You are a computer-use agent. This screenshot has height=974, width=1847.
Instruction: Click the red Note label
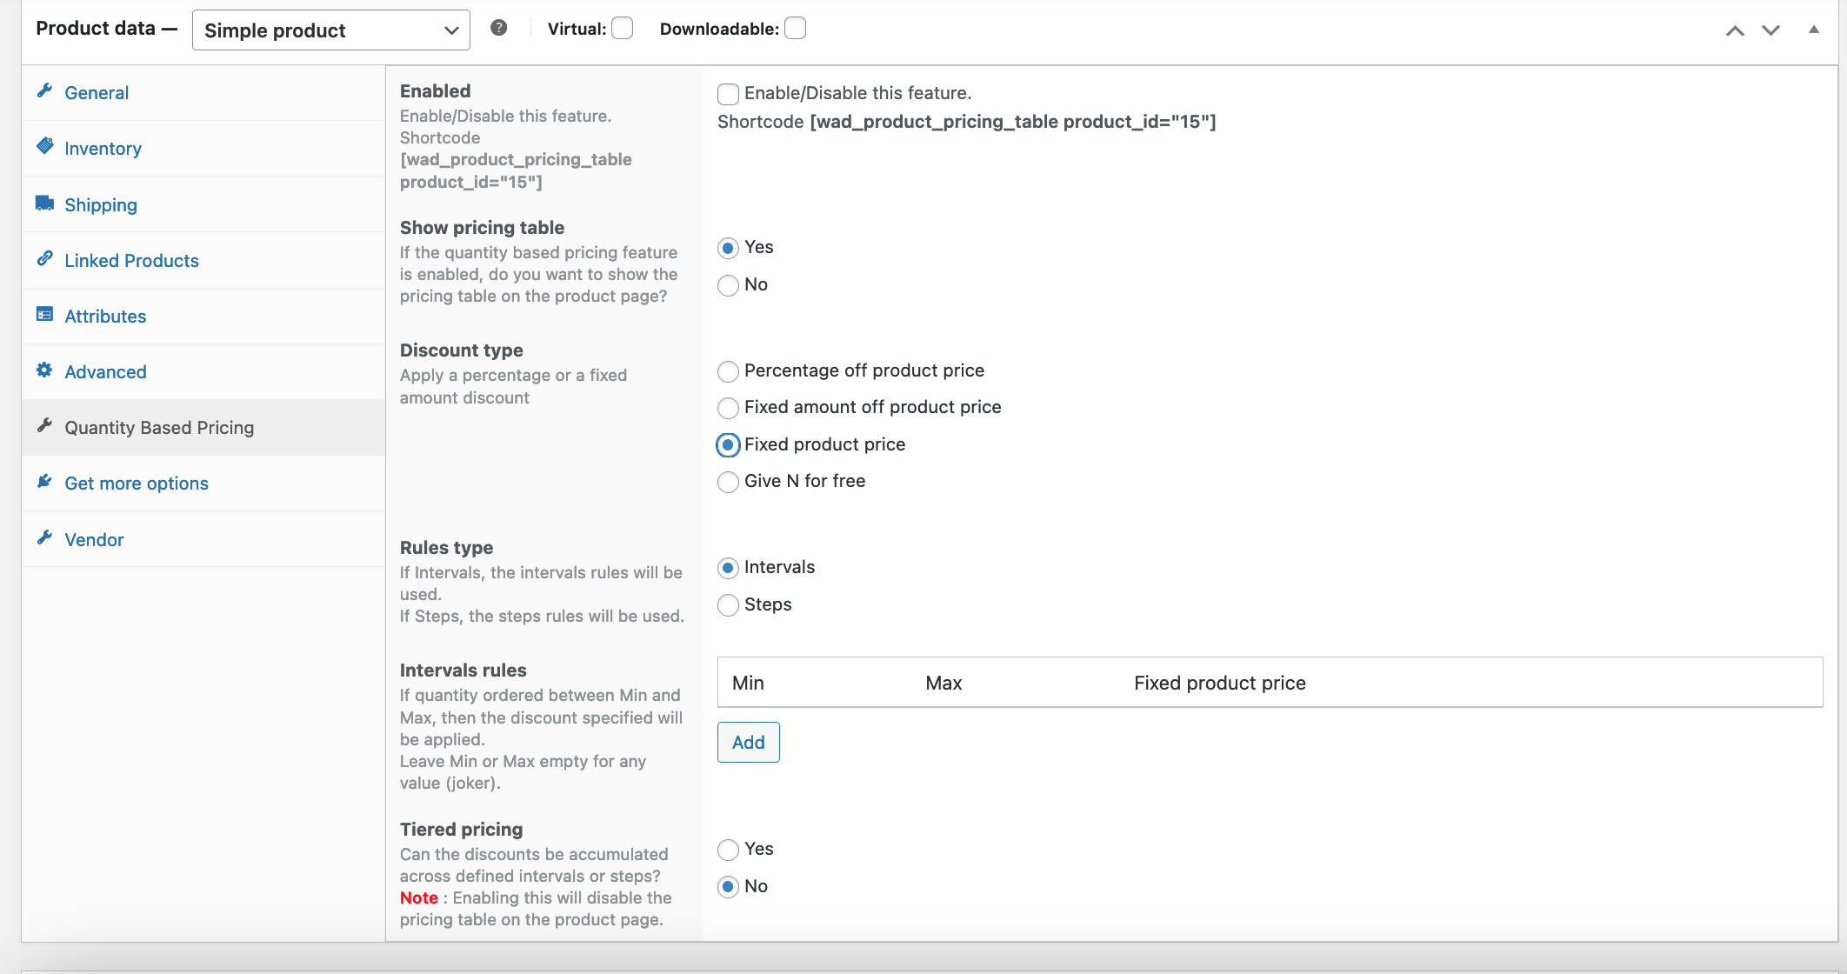pos(419,897)
